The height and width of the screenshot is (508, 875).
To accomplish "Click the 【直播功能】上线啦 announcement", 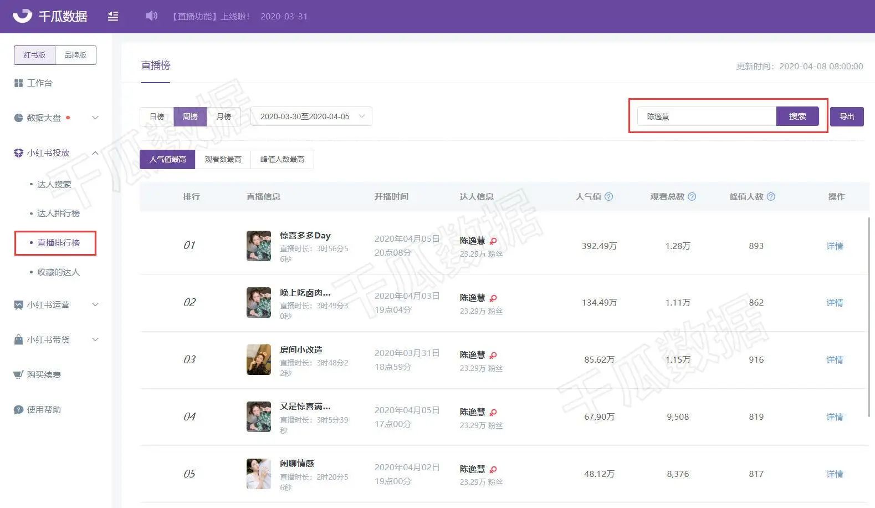I will pos(209,16).
